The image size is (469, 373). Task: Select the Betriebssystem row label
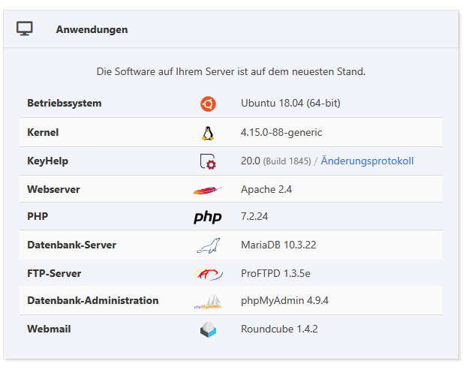[65, 103]
